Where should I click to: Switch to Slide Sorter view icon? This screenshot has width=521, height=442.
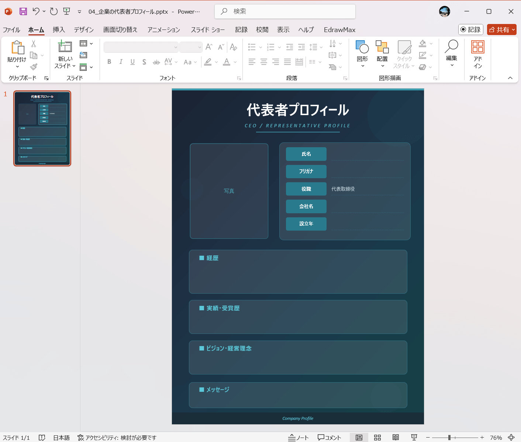pos(377,438)
